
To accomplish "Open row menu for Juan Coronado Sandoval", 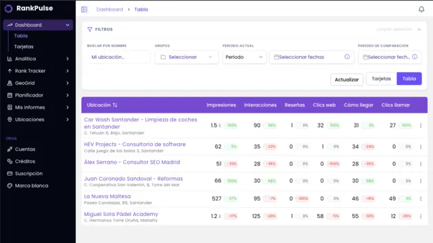I will click(421, 181).
